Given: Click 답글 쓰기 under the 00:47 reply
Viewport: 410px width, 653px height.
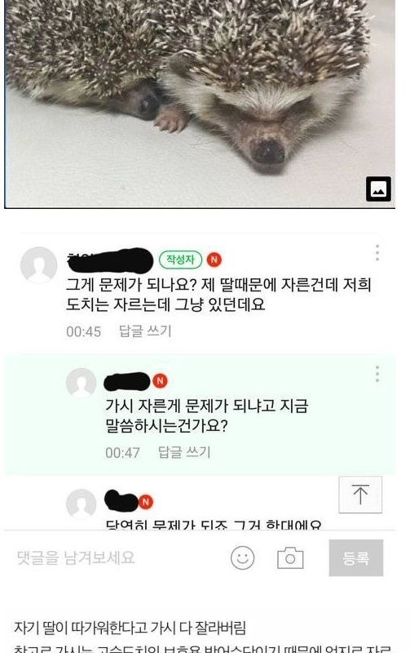Looking at the screenshot, I should pos(184,452).
